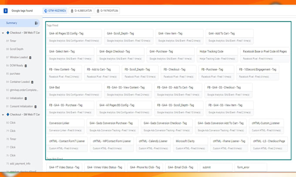Select the add_payment_info event
Viewport: 296px width, 177px height.
(18, 164)
